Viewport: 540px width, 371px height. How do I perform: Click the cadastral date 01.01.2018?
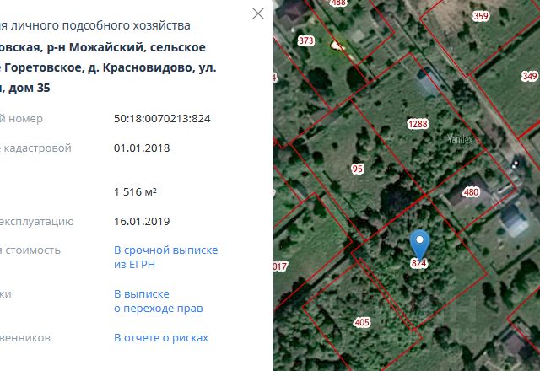tap(142, 148)
